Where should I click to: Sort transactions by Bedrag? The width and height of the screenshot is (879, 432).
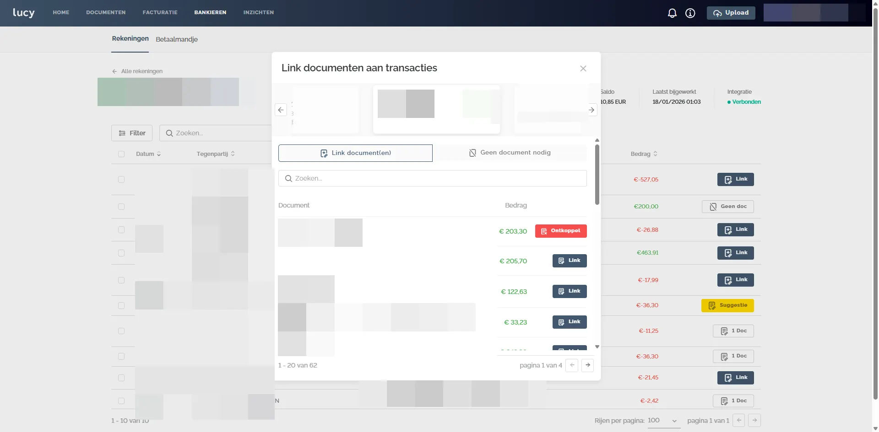tap(644, 154)
